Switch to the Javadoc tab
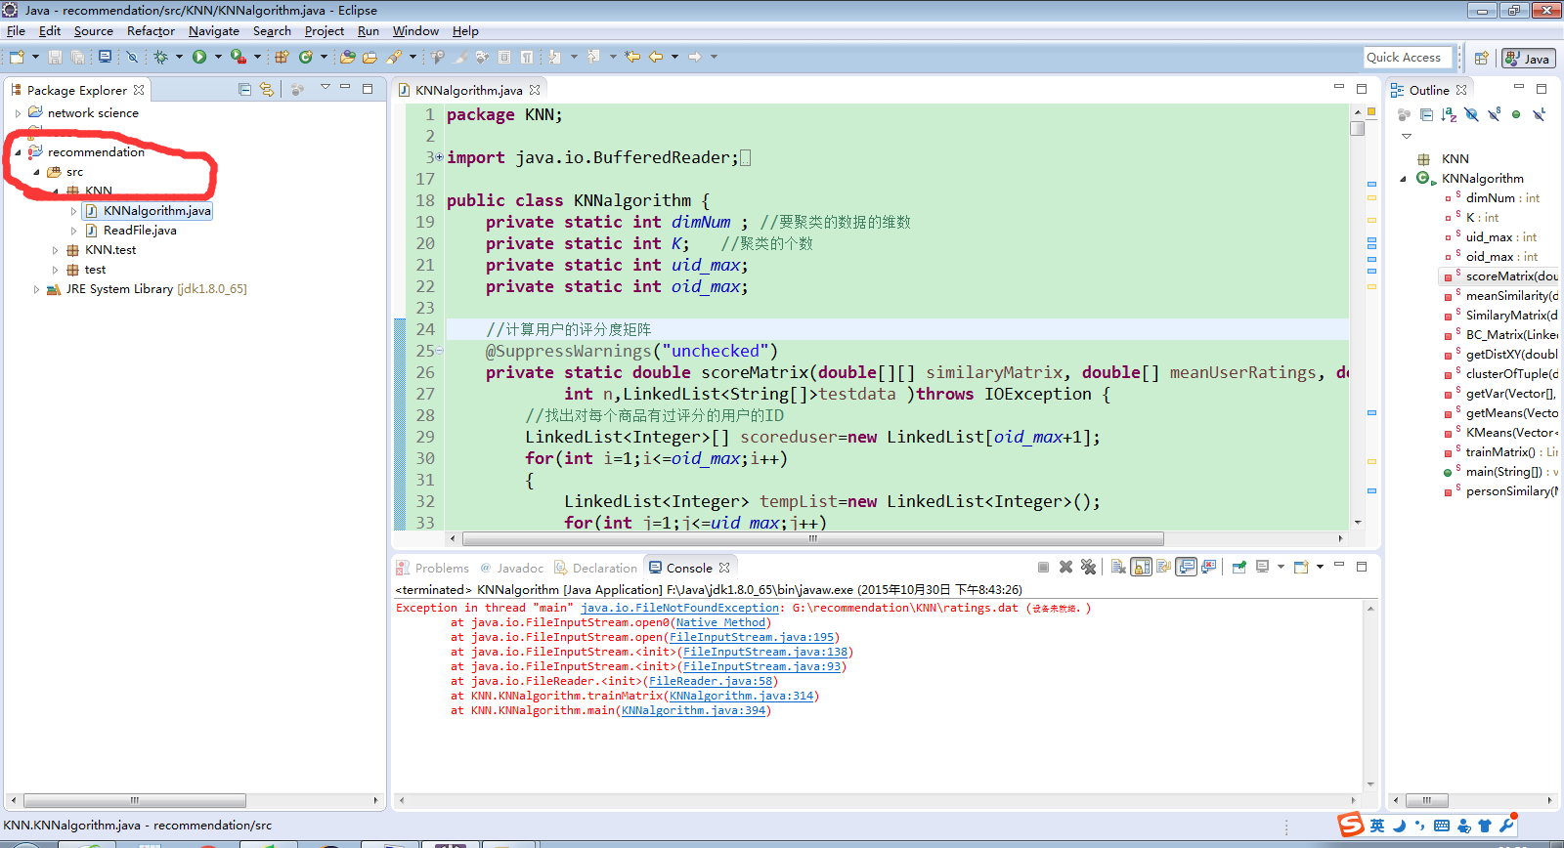 click(511, 568)
